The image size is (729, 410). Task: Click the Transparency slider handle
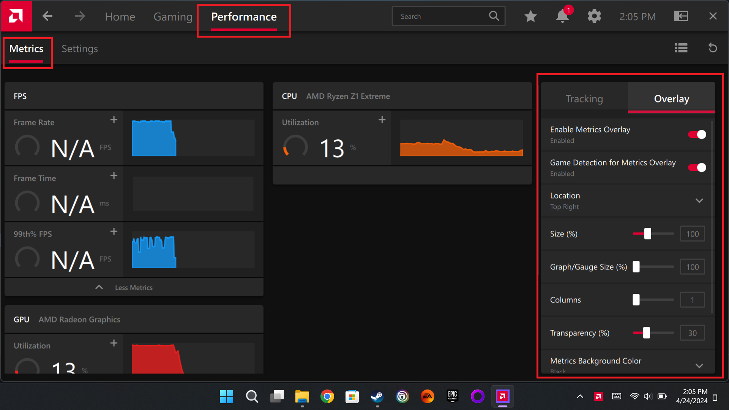tap(646, 333)
